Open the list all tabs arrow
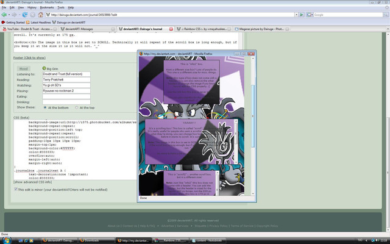Image resolution: width=390 pixels, height=244 pixels. [388, 29]
